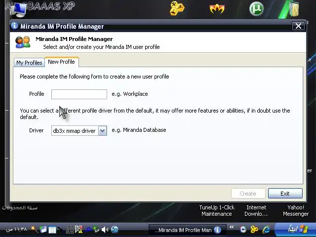Launch Windows Media Player quick launch icon
316x237 pixels.
[243, 229]
